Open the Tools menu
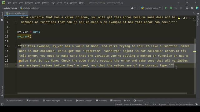This screenshot has height=112, width=200. (59, 3)
